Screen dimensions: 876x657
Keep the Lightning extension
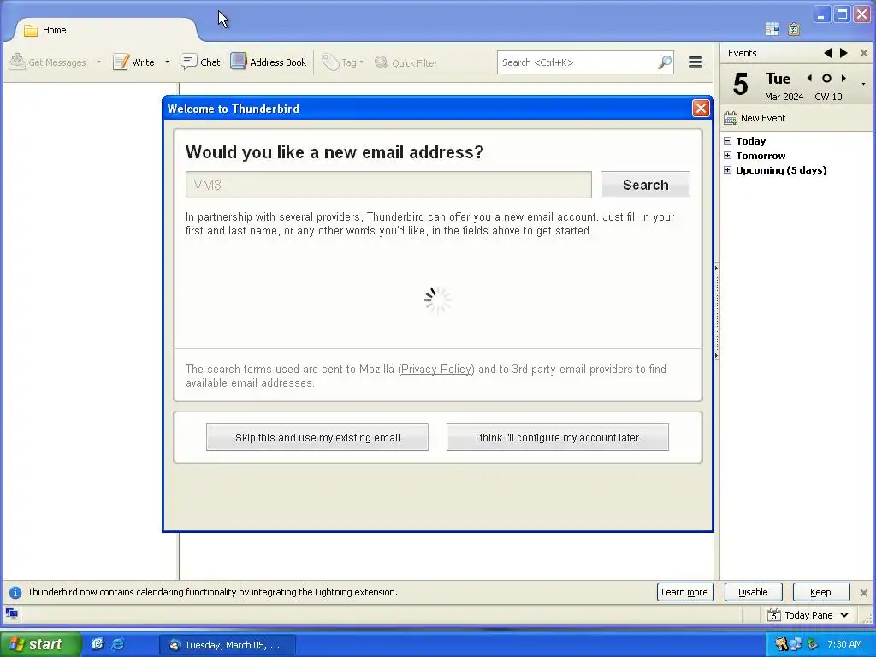(820, 592)
